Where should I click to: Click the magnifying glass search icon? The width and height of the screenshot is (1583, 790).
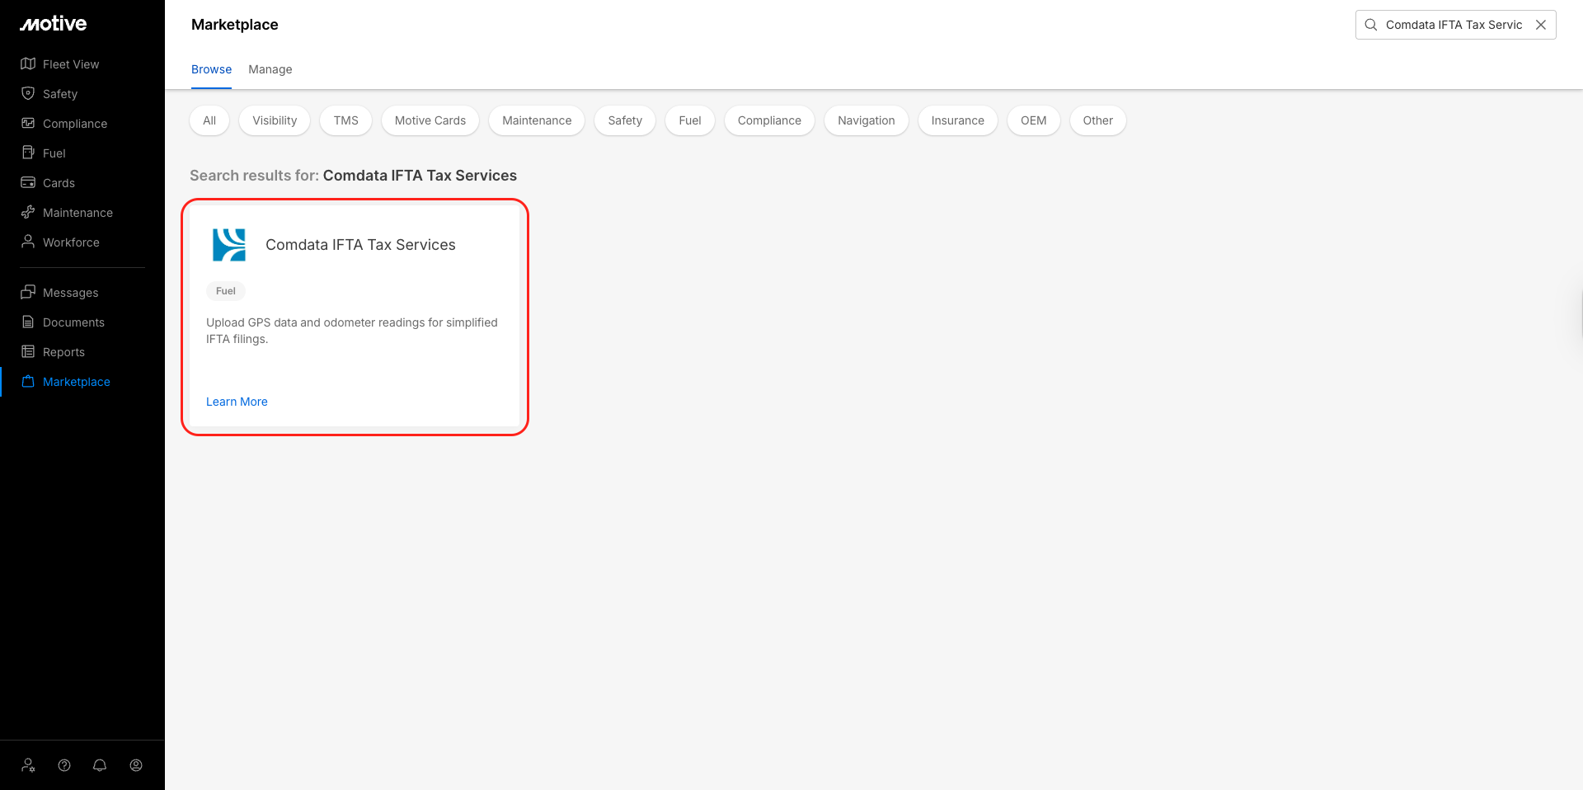[x=1371, y=25]
